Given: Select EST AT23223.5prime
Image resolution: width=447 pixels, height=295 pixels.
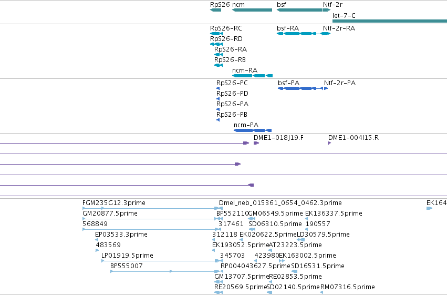Looking at the screenshot, I should (x=296, y=245).
